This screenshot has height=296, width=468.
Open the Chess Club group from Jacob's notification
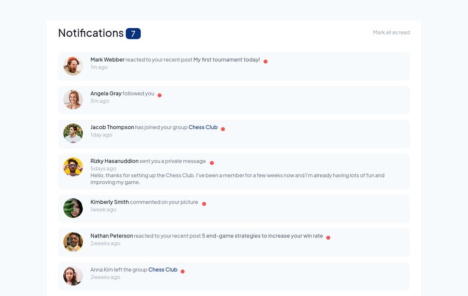(x=203, y=127)
